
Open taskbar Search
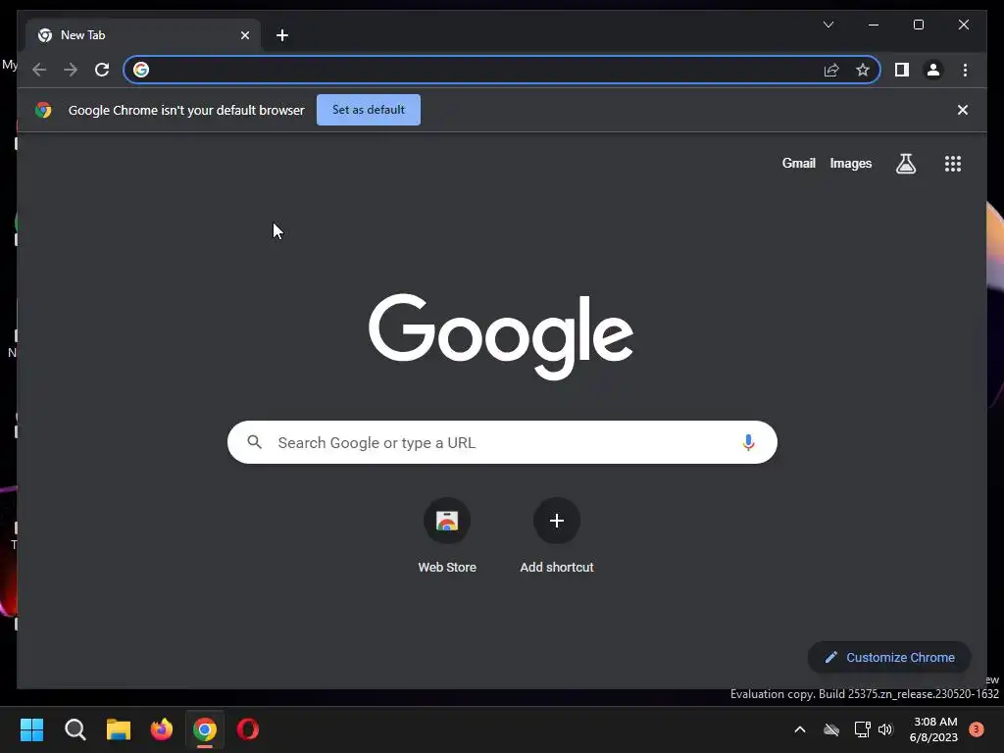pos(75,729)
